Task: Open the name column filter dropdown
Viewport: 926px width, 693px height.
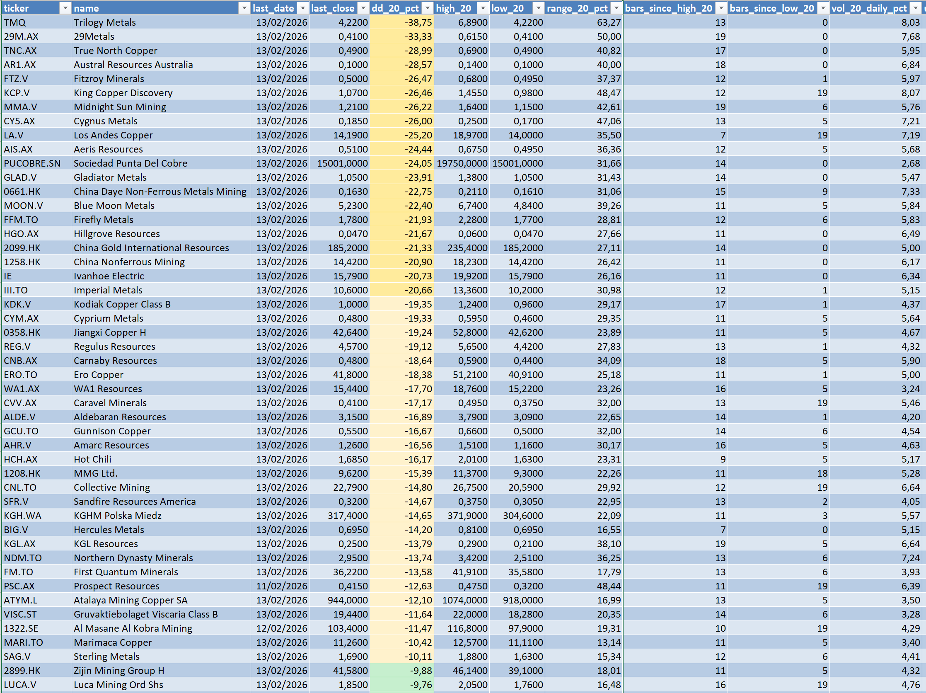Action: coord(244,8)
